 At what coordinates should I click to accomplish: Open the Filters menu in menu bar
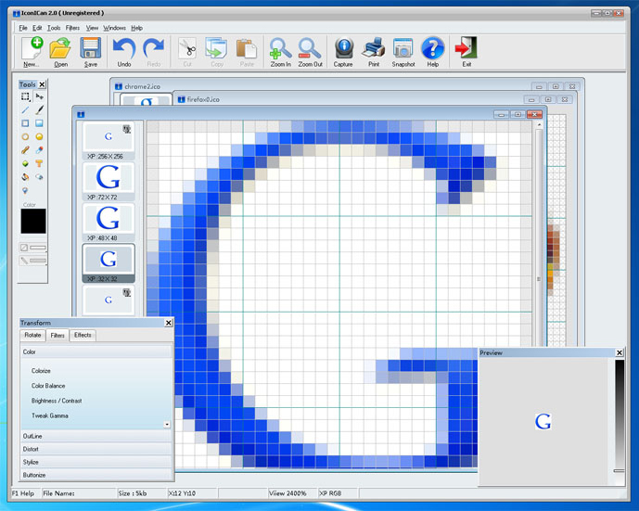point(72,28)
